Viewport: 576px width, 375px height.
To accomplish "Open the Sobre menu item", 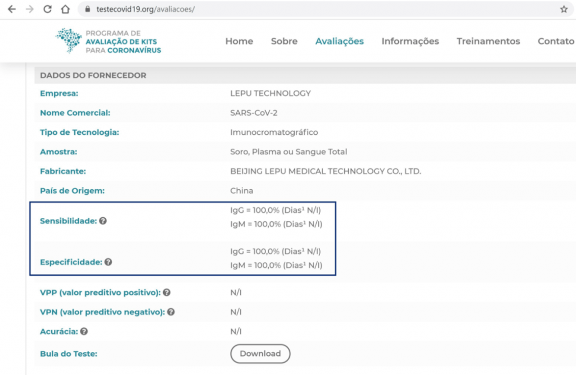I will coord(284,41).
